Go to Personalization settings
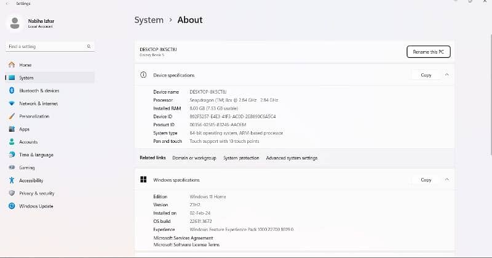Image resolution: width=492 pixels, height=258 pixels. point(34,116)
